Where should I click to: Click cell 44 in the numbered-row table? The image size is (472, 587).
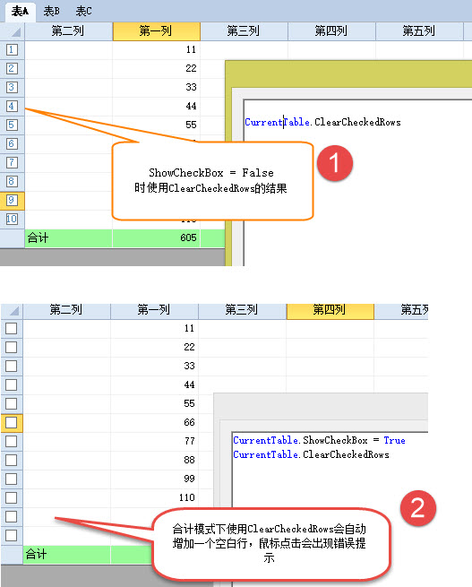click(x=157, y=107)
